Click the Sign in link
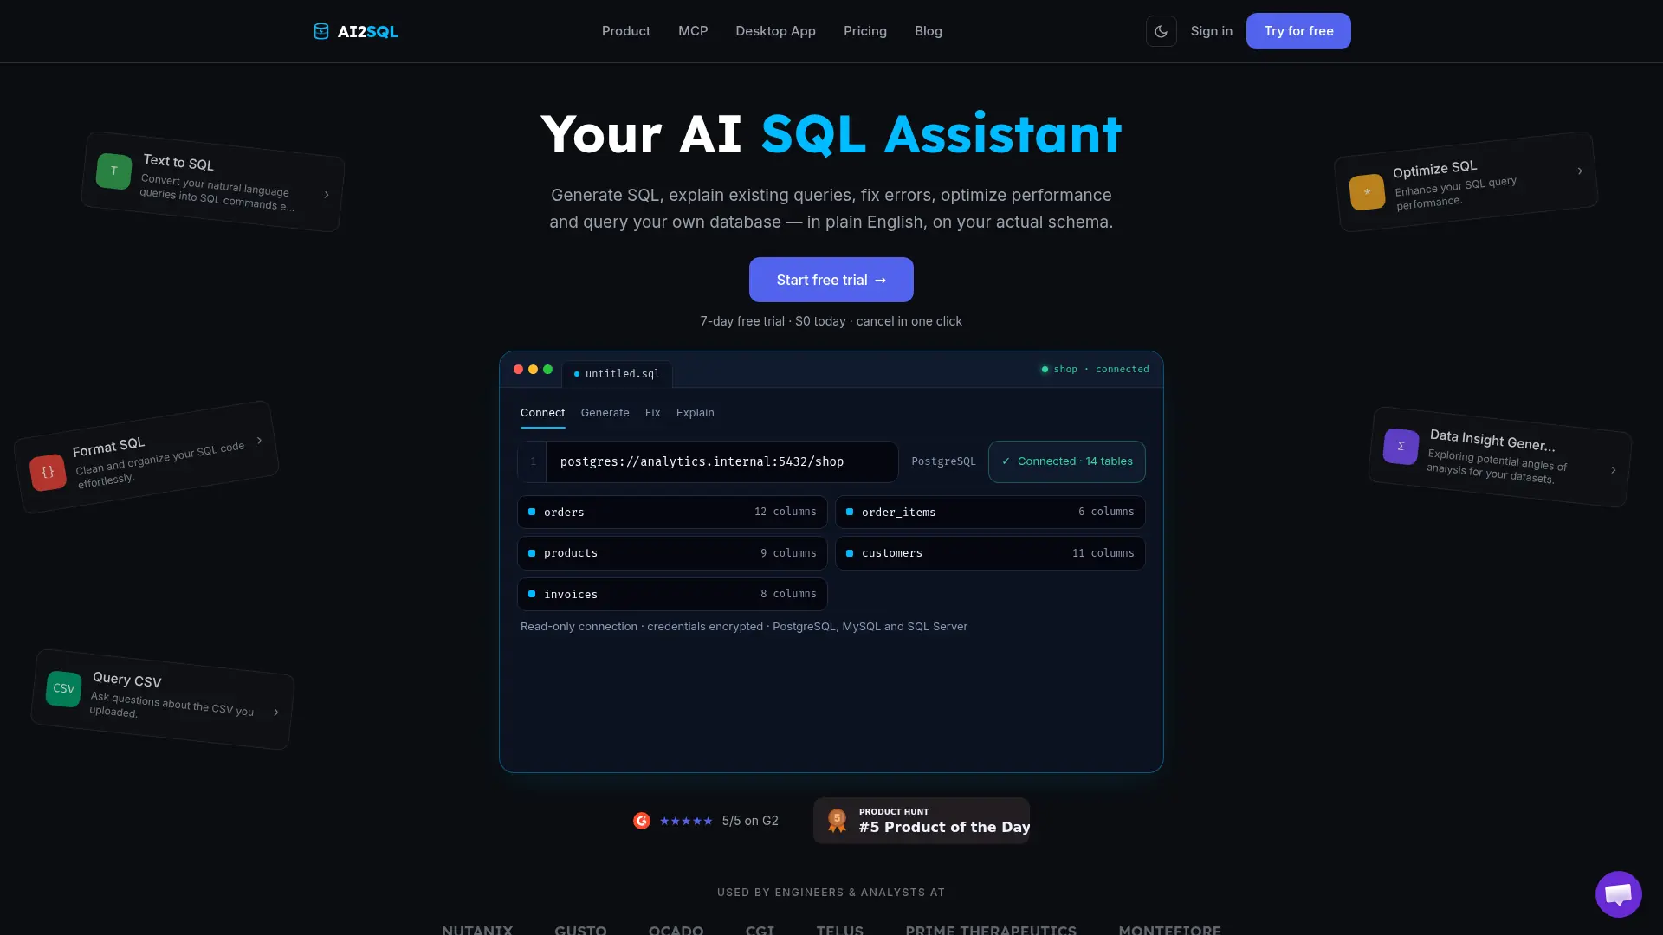This screenshot has height=935, width=1663. coord(1211,31)
